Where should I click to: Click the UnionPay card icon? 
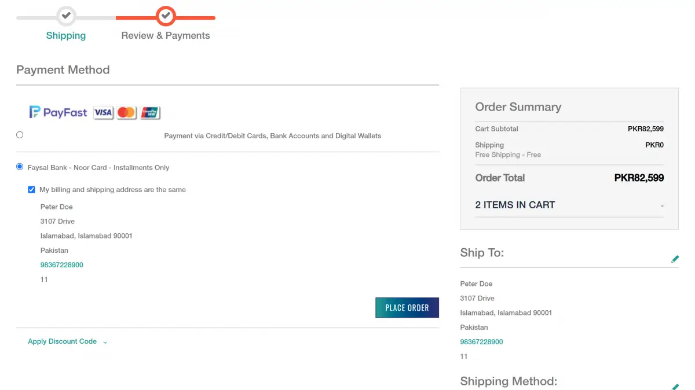click(149, 112)
